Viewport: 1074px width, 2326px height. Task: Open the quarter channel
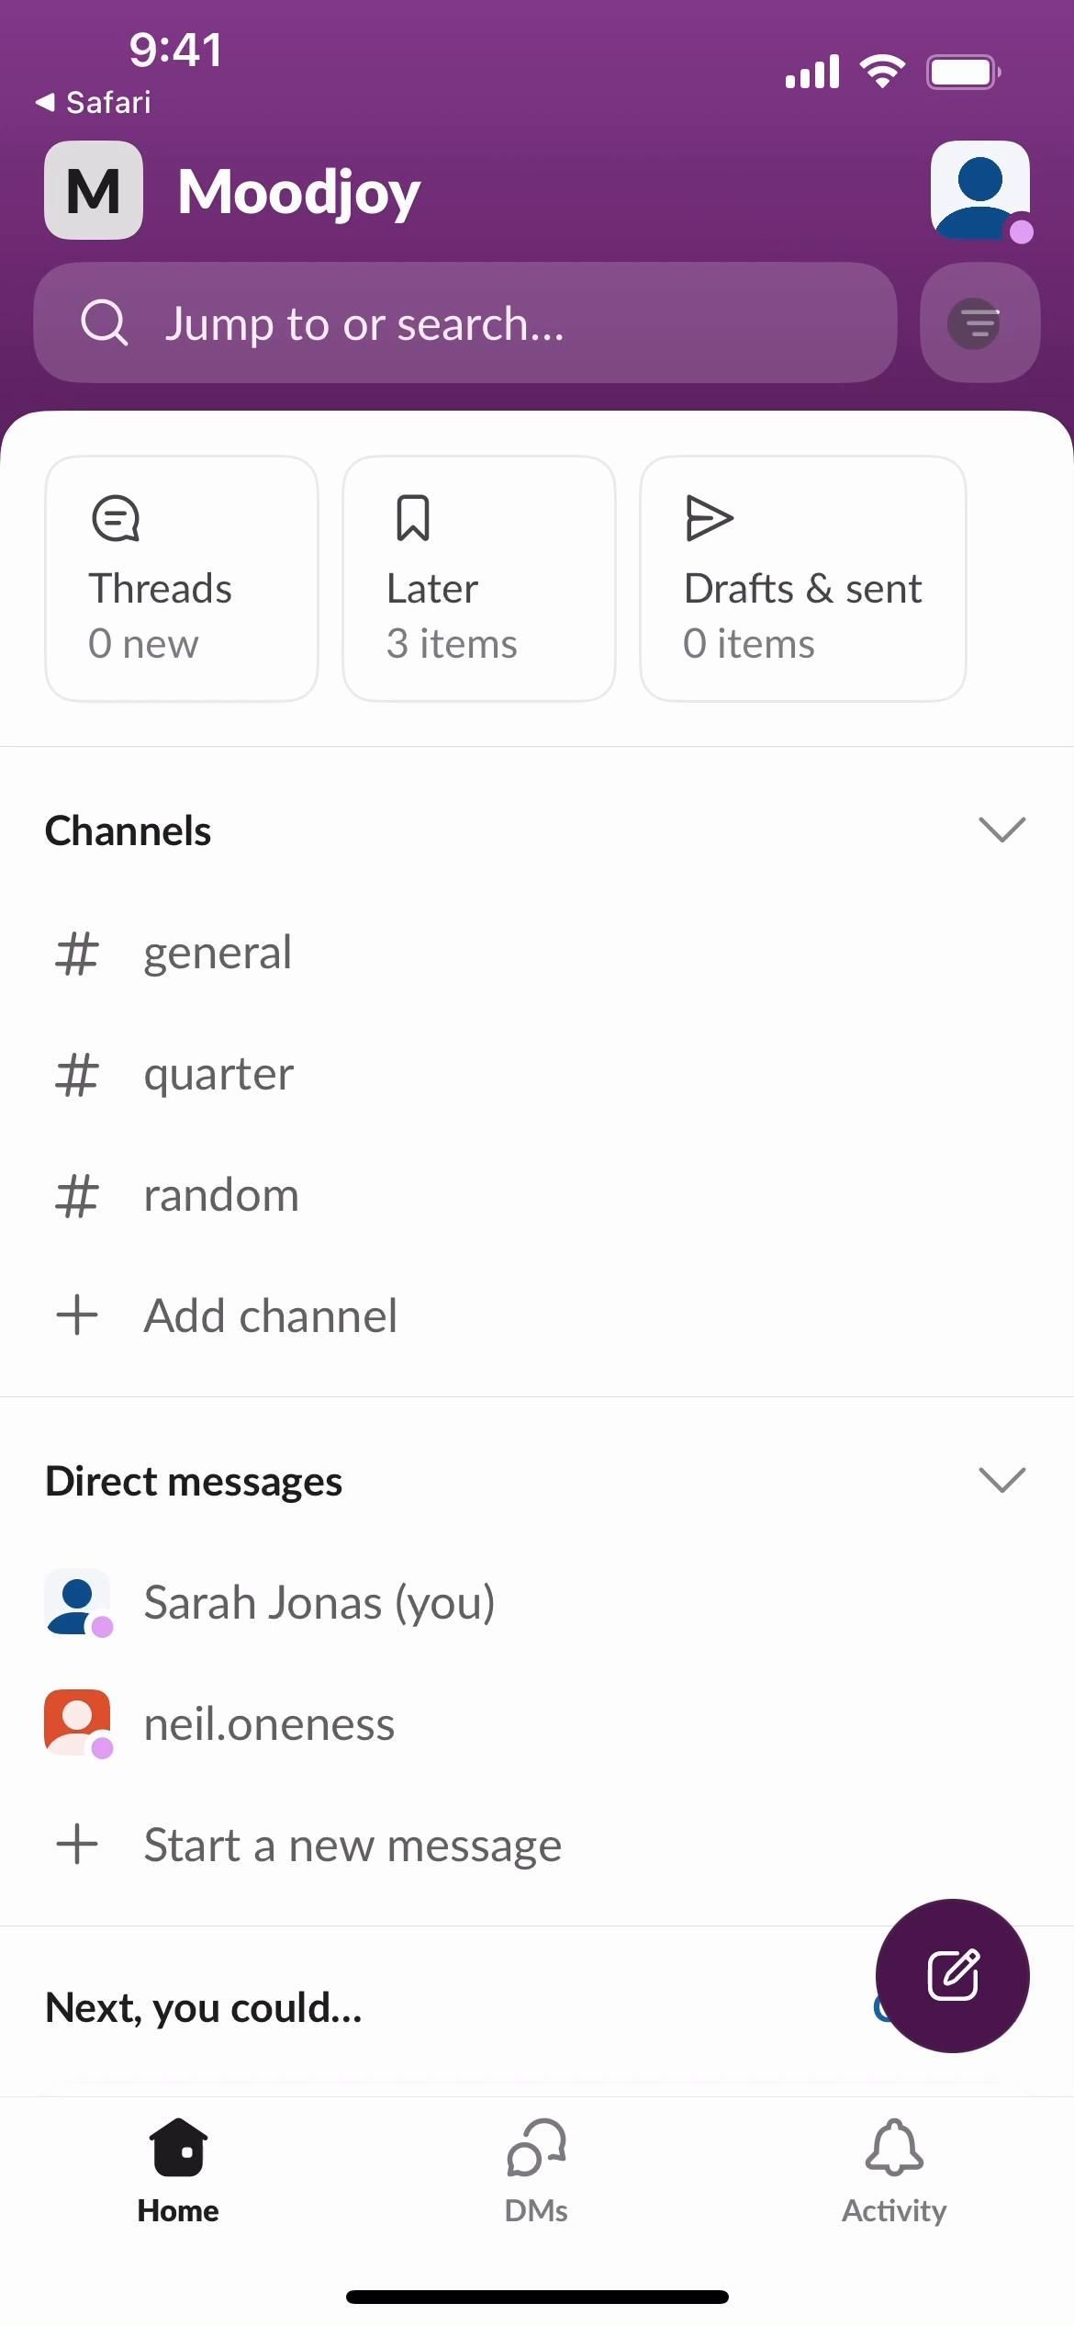point(218,1074)
